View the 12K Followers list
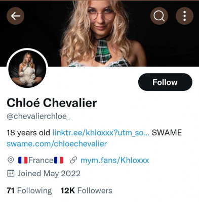 click(x=87, y=190)
